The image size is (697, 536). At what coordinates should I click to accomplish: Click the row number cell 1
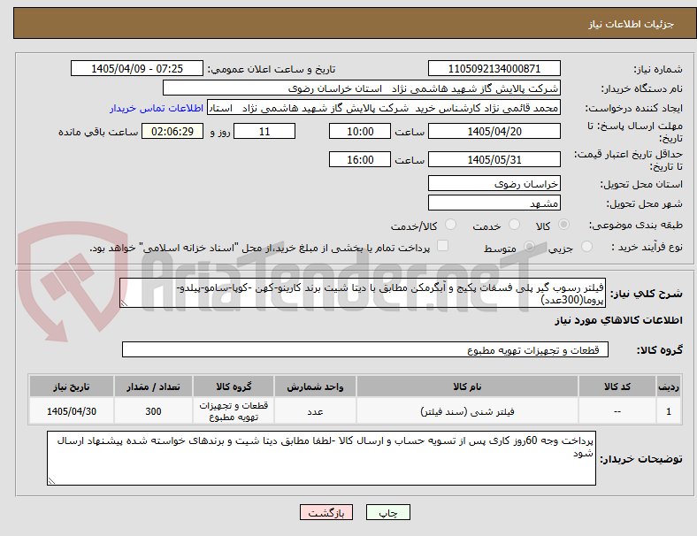coord(668,411)
